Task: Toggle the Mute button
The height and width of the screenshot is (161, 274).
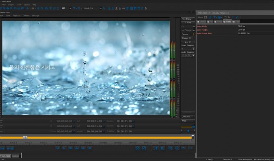Action: click(x=188, y=121)
